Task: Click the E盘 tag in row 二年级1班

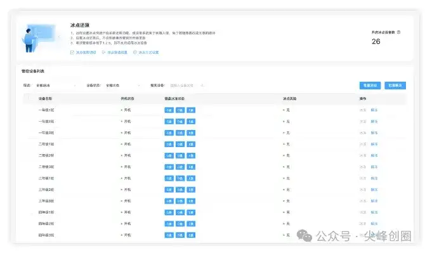Action: [191, 144]
